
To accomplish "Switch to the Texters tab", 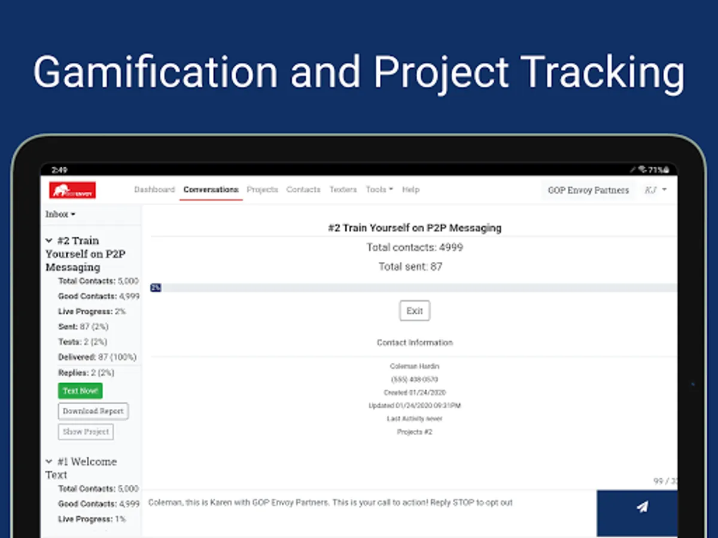I will (x=343, y=189).
